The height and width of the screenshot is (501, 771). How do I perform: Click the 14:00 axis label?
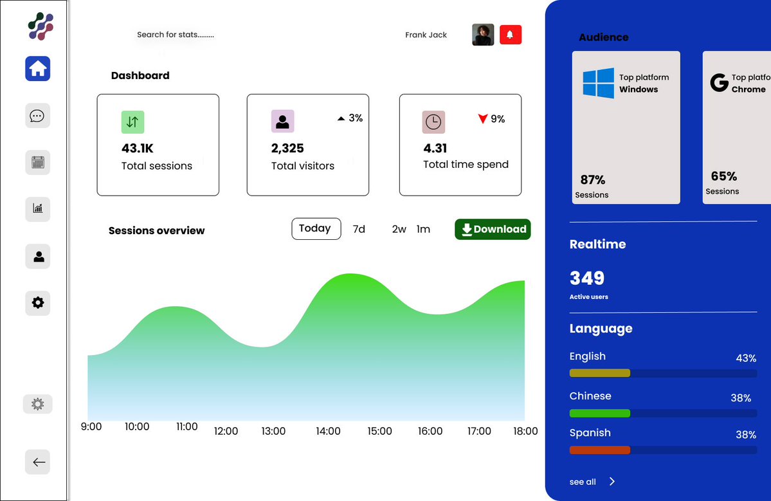328,431
